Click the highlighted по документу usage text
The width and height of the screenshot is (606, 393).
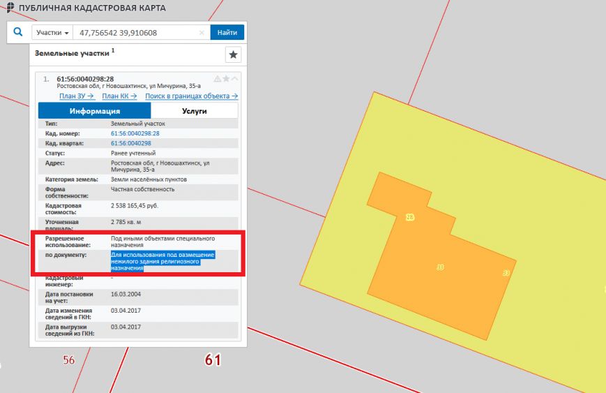click(162, 262)
